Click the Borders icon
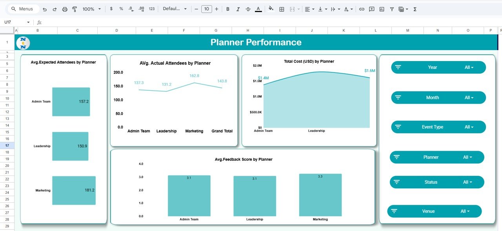 tap(282, 9)
